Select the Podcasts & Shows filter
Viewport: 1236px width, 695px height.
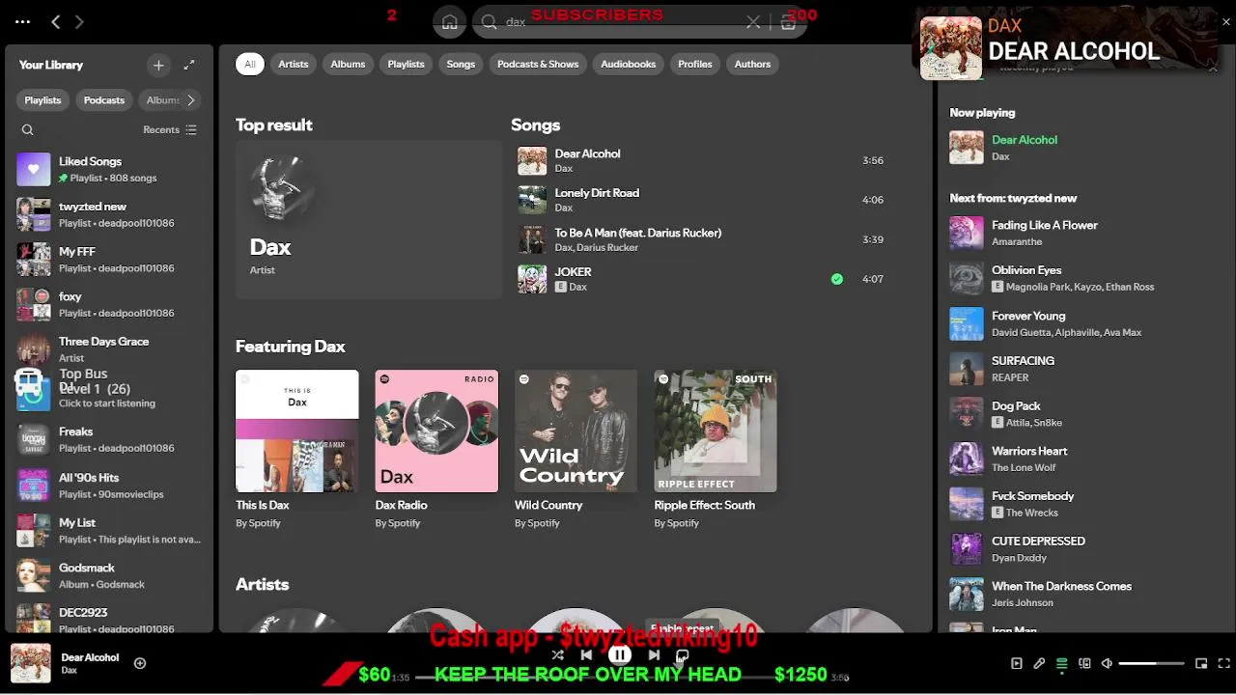538,64
